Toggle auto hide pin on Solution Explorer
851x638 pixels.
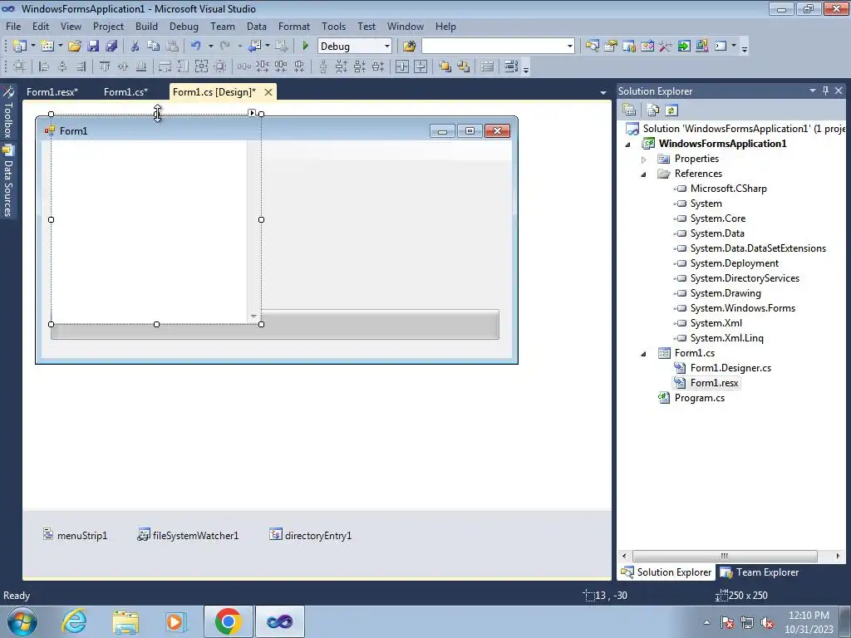coord(825,91)
